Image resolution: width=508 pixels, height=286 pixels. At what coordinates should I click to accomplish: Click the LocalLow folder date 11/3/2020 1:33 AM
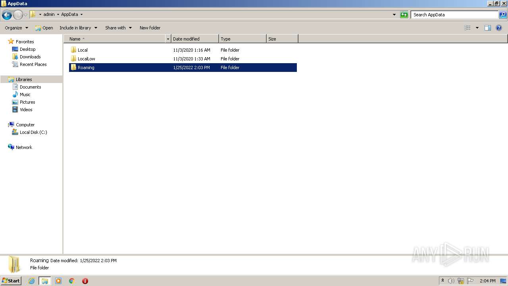click(192, 59)
